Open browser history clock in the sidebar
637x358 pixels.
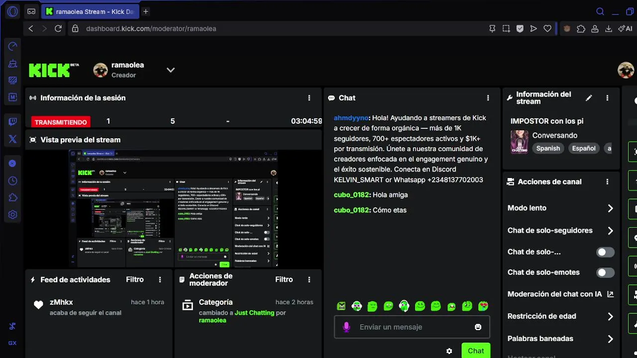[13, 181]
